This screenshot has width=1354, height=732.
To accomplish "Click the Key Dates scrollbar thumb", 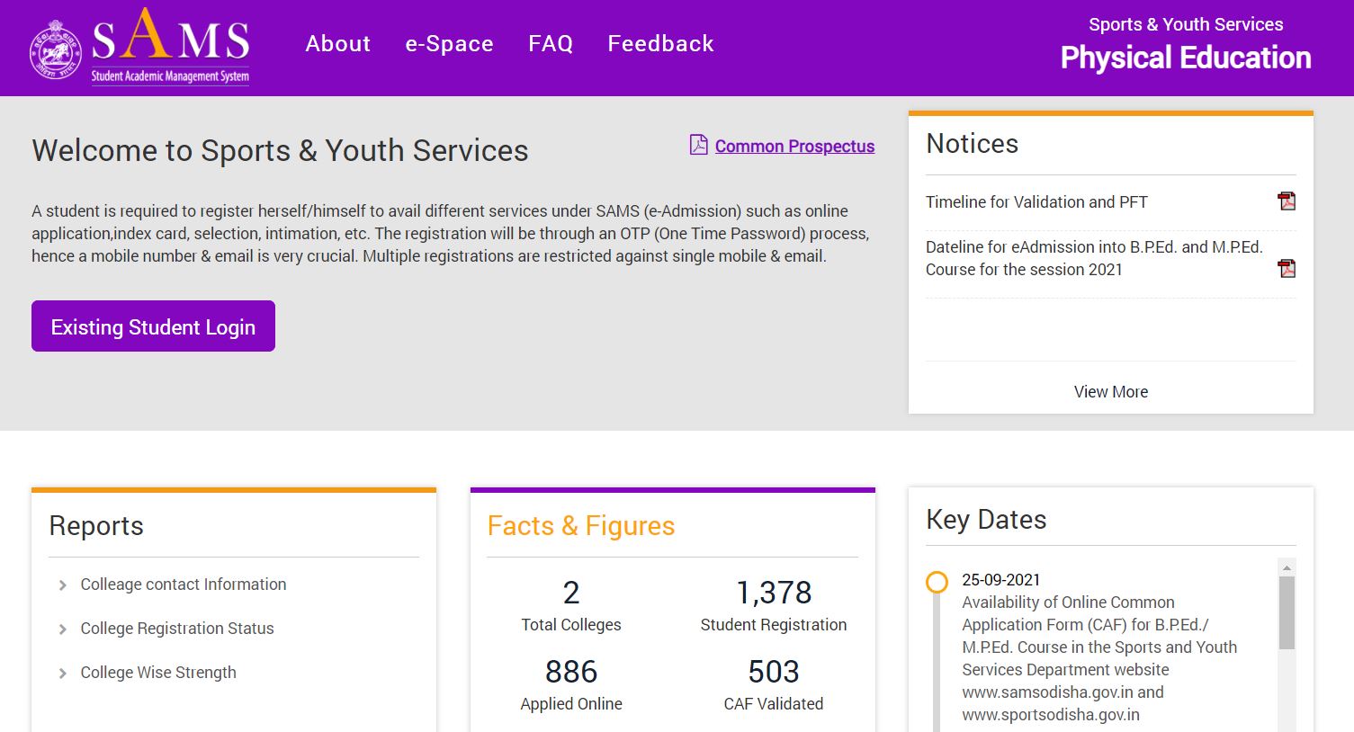I will click(1287, 613).
